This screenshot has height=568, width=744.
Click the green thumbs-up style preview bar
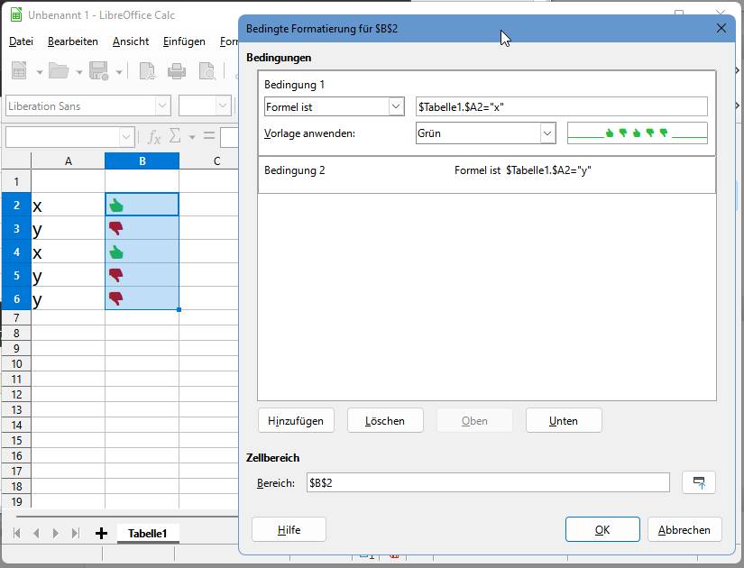coord(637,132)
